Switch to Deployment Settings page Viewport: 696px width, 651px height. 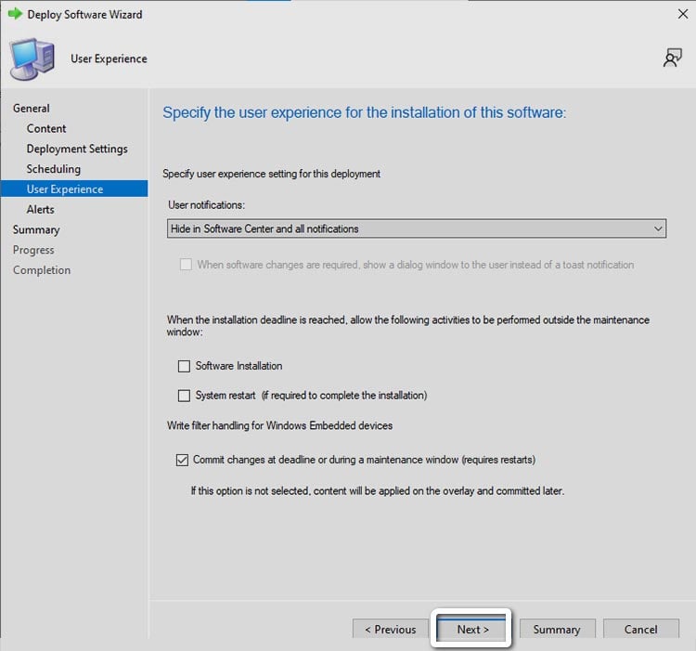pyautogui.click(x=77, y=149)
